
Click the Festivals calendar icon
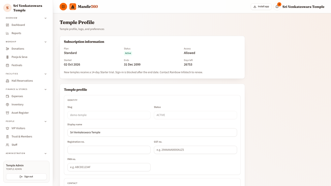tap(7, 65)
